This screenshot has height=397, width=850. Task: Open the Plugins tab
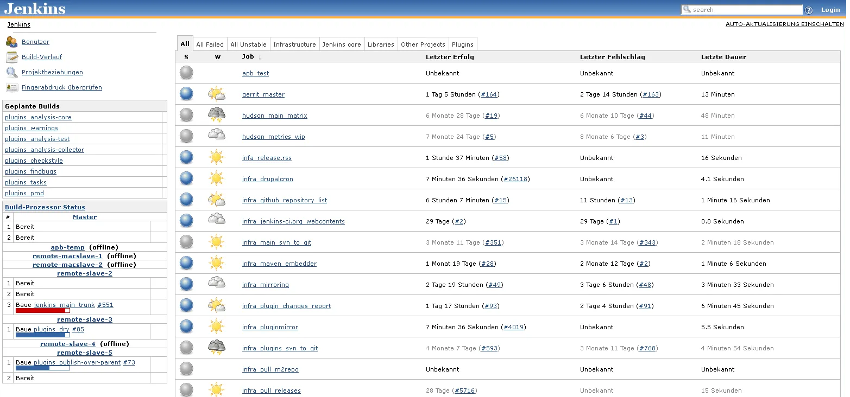[462, 44]
